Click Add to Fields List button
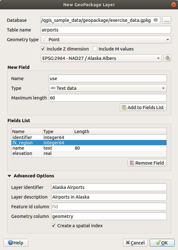Viewport: 178px width, 250px height. (x=143, y=107)
